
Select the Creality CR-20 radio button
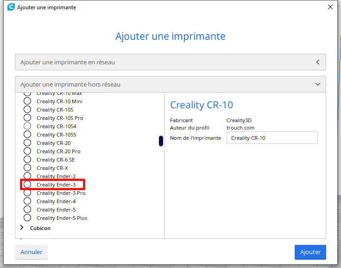point(27,143)
